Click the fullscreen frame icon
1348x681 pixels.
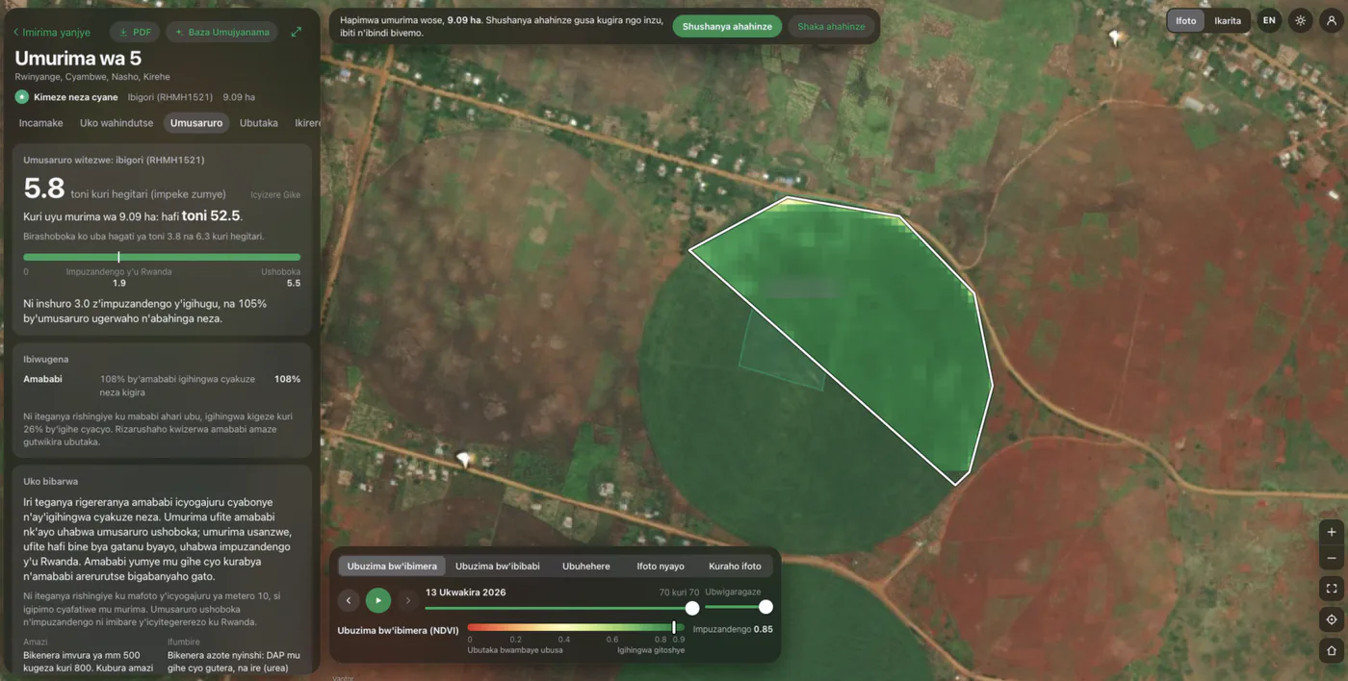click(1332, 589)
